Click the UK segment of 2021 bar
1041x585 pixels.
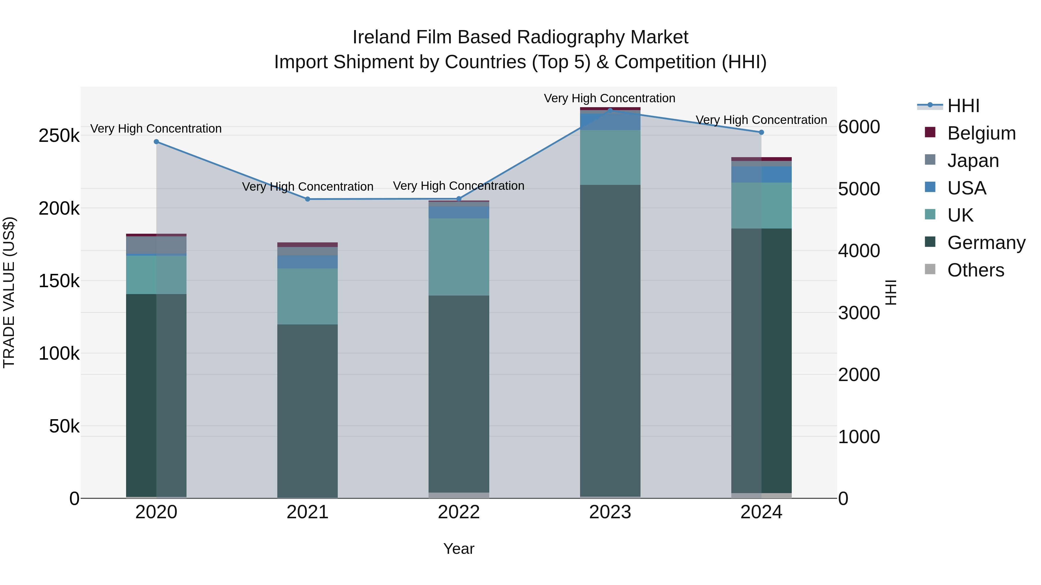coord(308,297)
